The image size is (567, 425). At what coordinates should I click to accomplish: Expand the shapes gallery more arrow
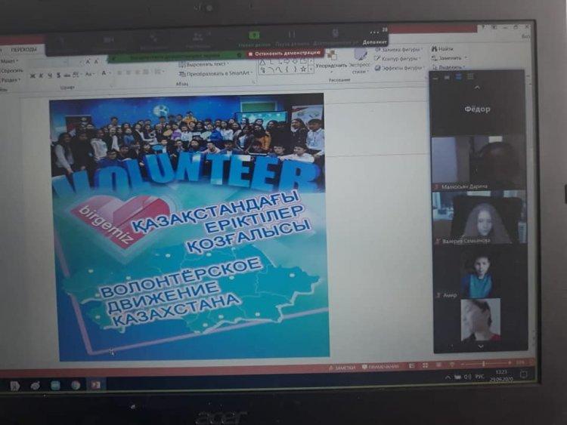[311, 69]
